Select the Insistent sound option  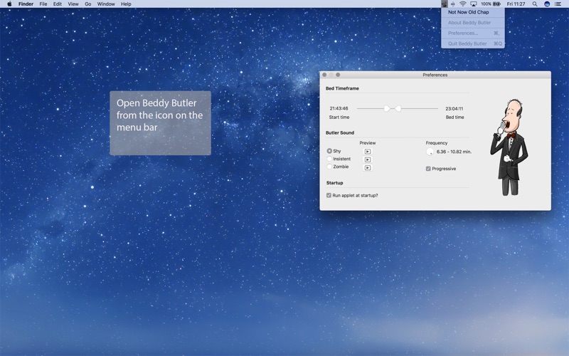(x=329, y=159)
